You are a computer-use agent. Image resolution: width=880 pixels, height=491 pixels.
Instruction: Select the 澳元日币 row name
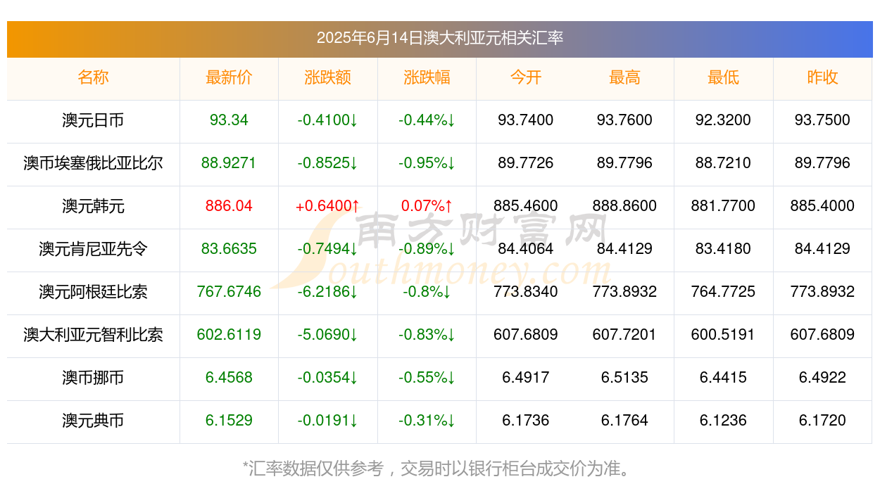[93, 120]
